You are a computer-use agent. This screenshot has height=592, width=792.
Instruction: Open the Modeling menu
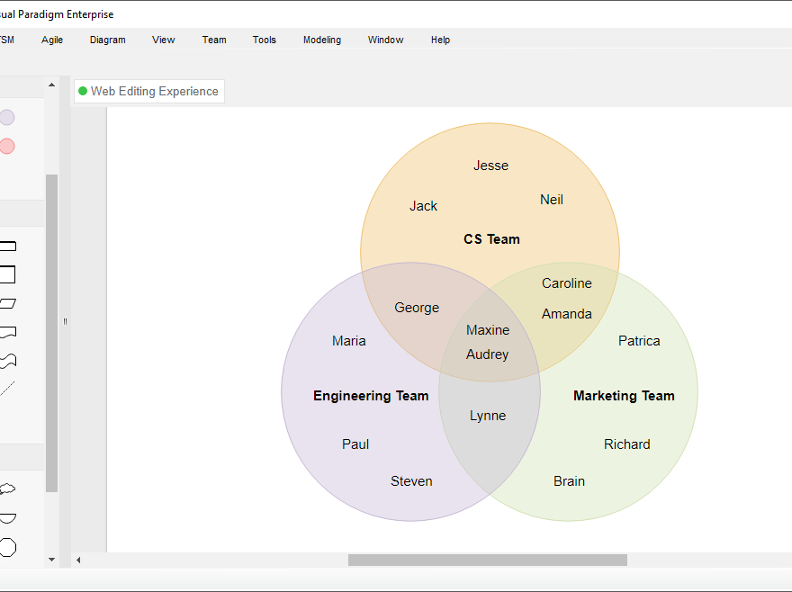pos(321,40)
